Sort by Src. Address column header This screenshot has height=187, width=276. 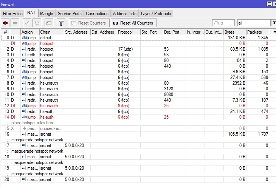[x=77, y=32]
